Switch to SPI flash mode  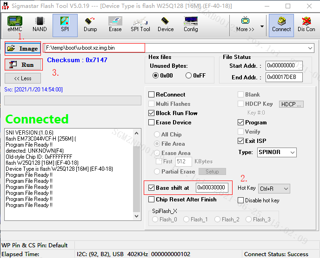tap(65, 25)
